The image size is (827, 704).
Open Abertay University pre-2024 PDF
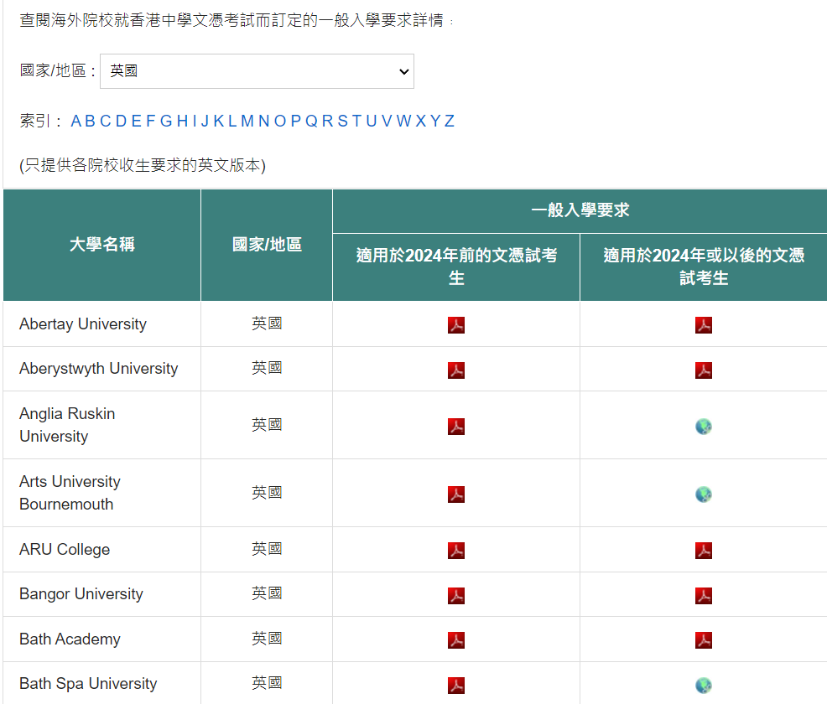coord(456,325)
